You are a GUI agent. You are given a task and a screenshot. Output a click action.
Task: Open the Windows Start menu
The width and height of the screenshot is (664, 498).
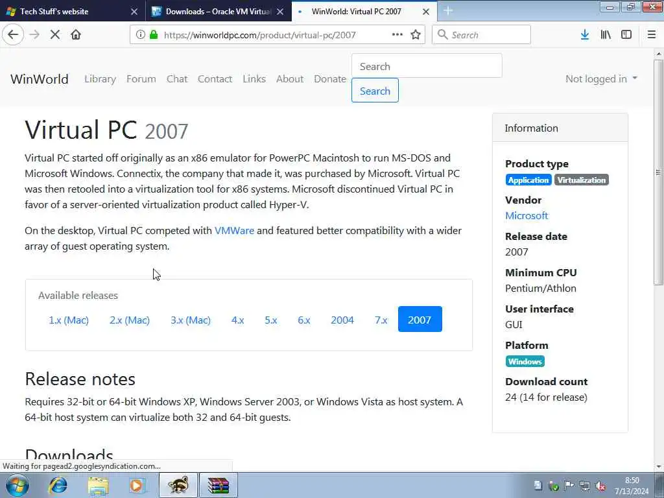point(18,485)
